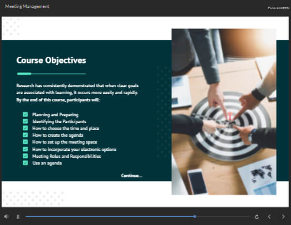Toggle the Identifying the Participants checkbox
This screenshot has width=291, height=225.
point(25,121)
